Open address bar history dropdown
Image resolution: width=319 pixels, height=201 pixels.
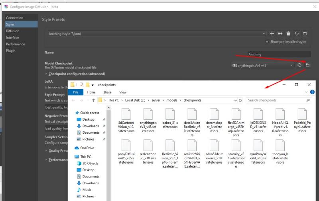point(235,100)
